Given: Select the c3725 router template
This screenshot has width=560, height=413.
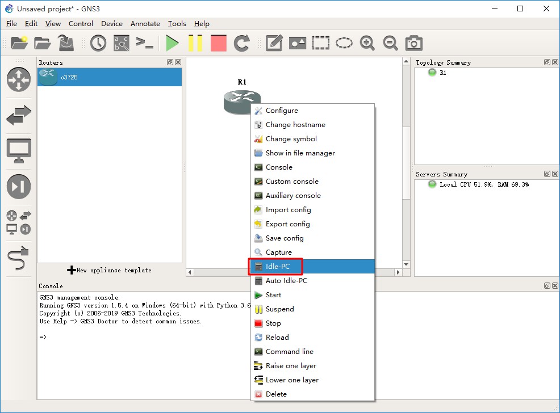Looking at the screenshot, I should point(110,77).
